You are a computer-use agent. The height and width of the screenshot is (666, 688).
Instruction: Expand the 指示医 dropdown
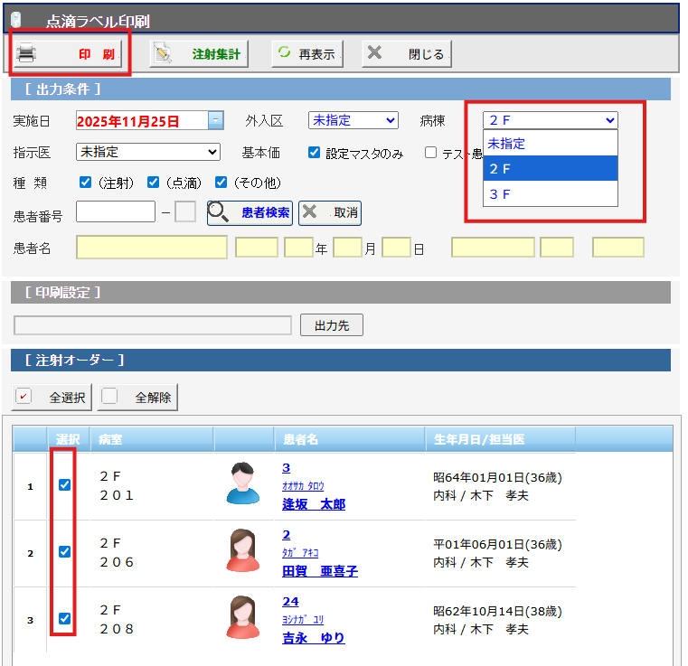147,152
